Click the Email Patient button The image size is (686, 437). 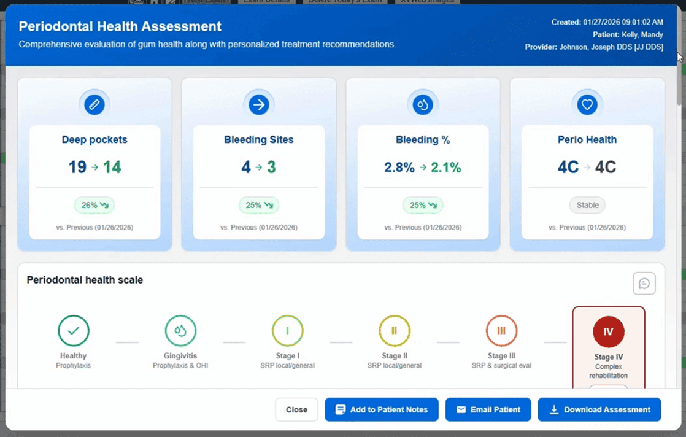click(x=488, y=409)
